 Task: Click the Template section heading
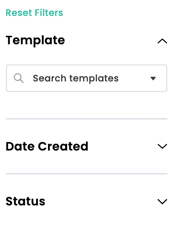[35, 41]
